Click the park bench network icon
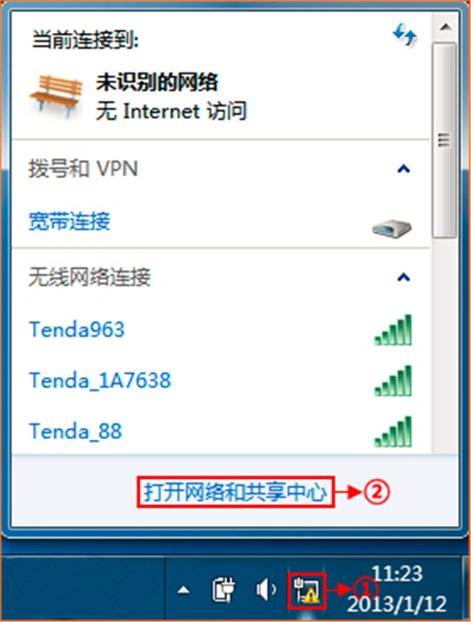Viewport: 471px width, 622px height. (x=56, y=96)
